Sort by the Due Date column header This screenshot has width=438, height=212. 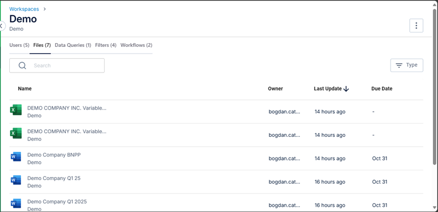pyautogui.click(x=382, y=89)
